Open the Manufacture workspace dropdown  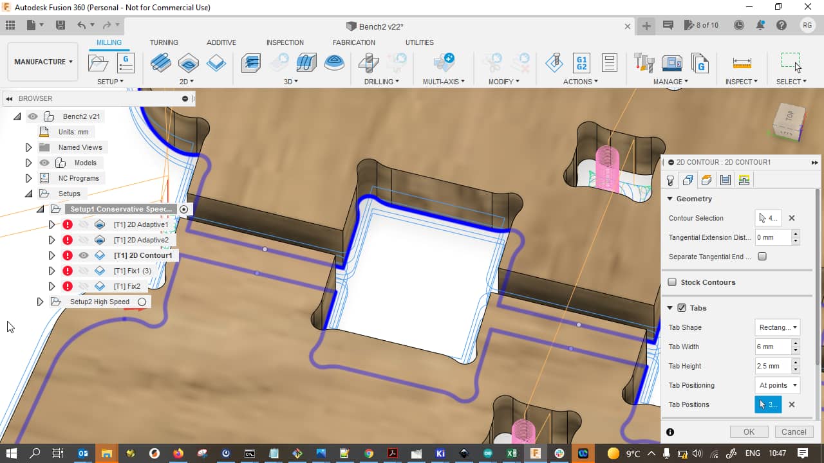pyautogui.click(x=43, y=62)
